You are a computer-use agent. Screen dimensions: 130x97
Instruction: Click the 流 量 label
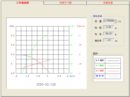(x=98, y=21)
